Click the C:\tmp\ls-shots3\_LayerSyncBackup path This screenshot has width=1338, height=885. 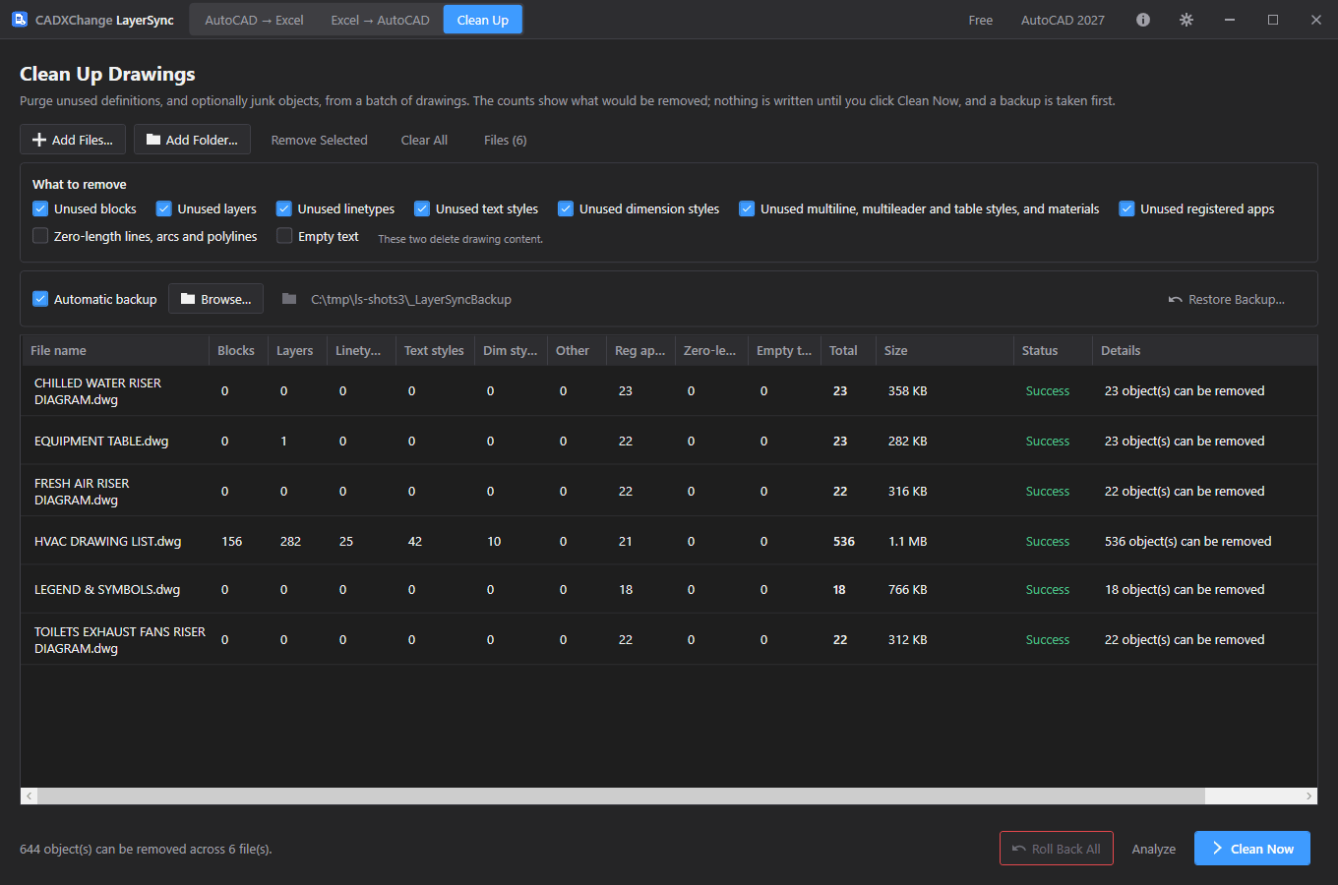411,299
